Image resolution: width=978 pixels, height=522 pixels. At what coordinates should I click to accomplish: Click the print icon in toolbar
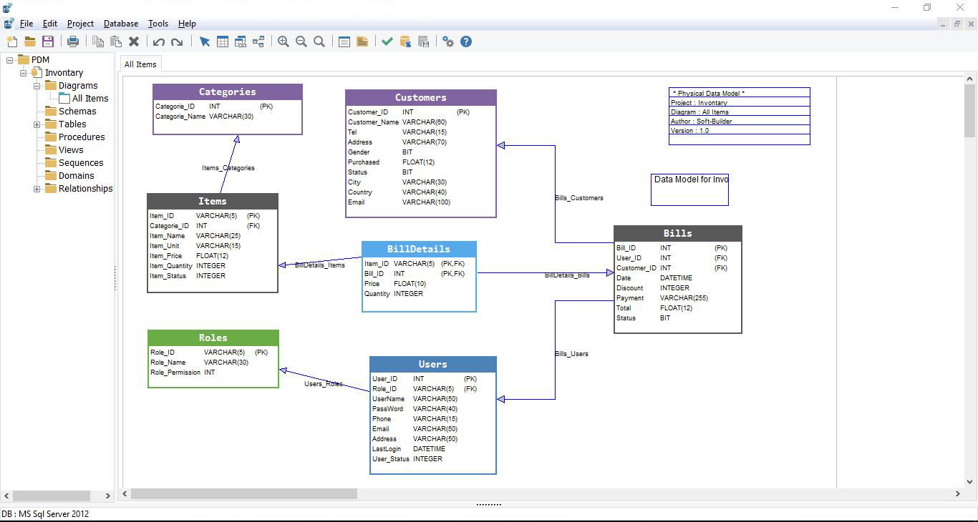coord(73,41)
